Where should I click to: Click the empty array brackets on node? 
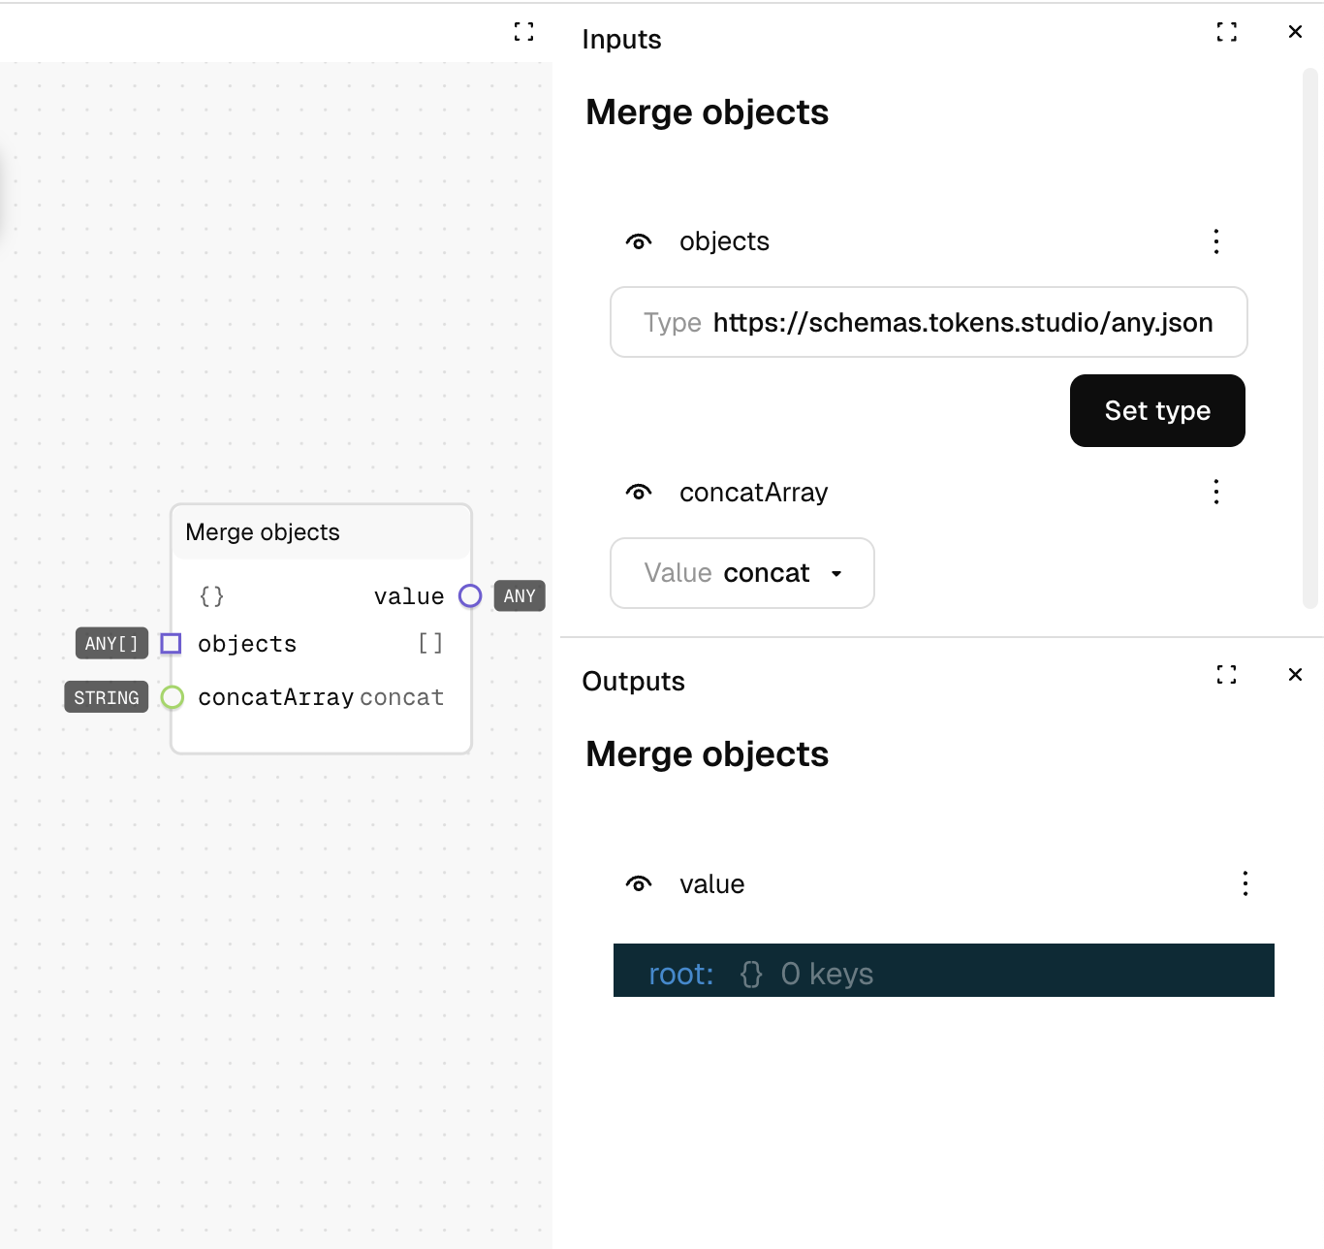(x=430, y=644)
